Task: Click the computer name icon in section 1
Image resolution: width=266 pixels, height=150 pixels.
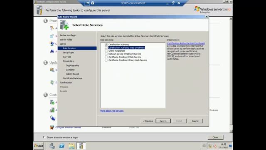Action: [52, 51]
